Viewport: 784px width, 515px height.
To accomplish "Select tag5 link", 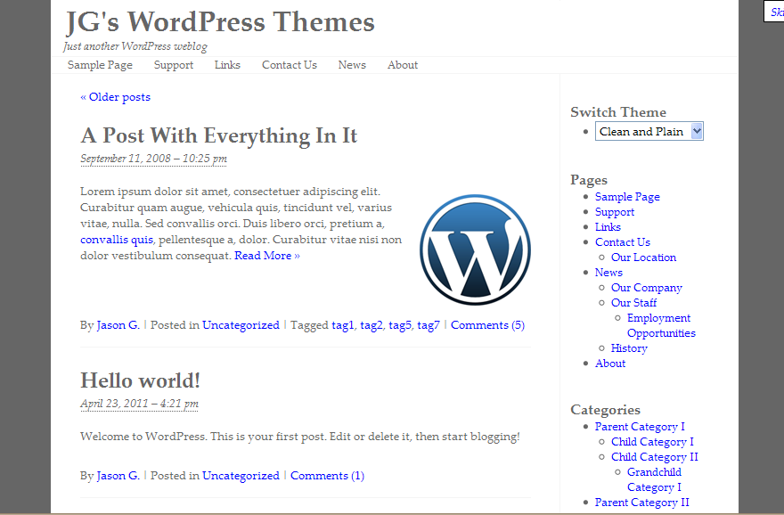I will [x=399, y=325].
